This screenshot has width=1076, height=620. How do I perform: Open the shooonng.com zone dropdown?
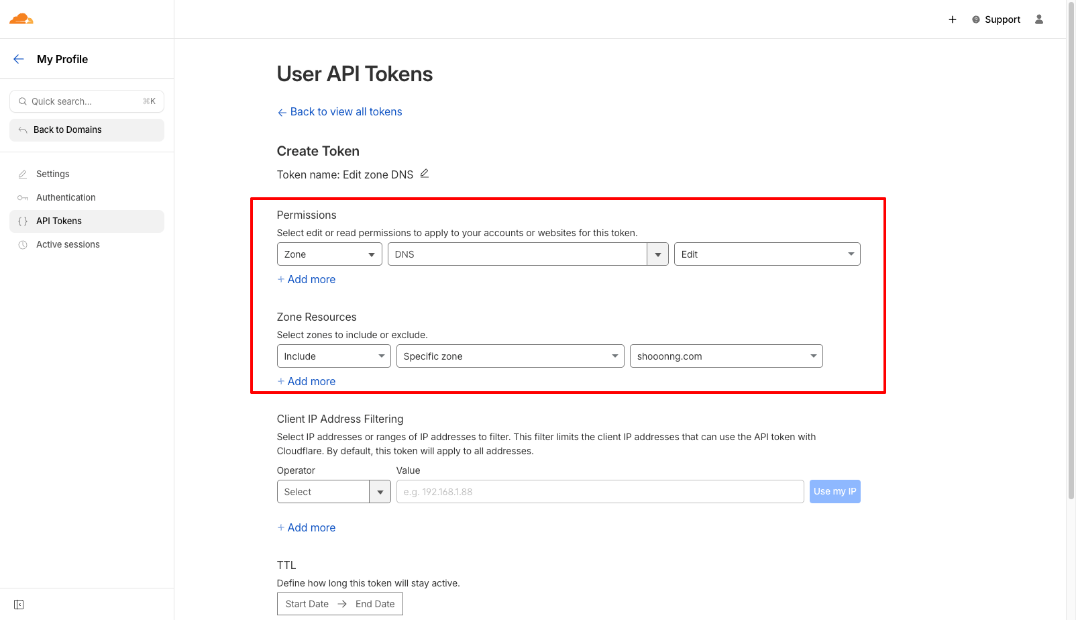[727, 356]
